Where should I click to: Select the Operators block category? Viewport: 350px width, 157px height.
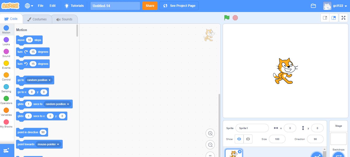(6, 100)
